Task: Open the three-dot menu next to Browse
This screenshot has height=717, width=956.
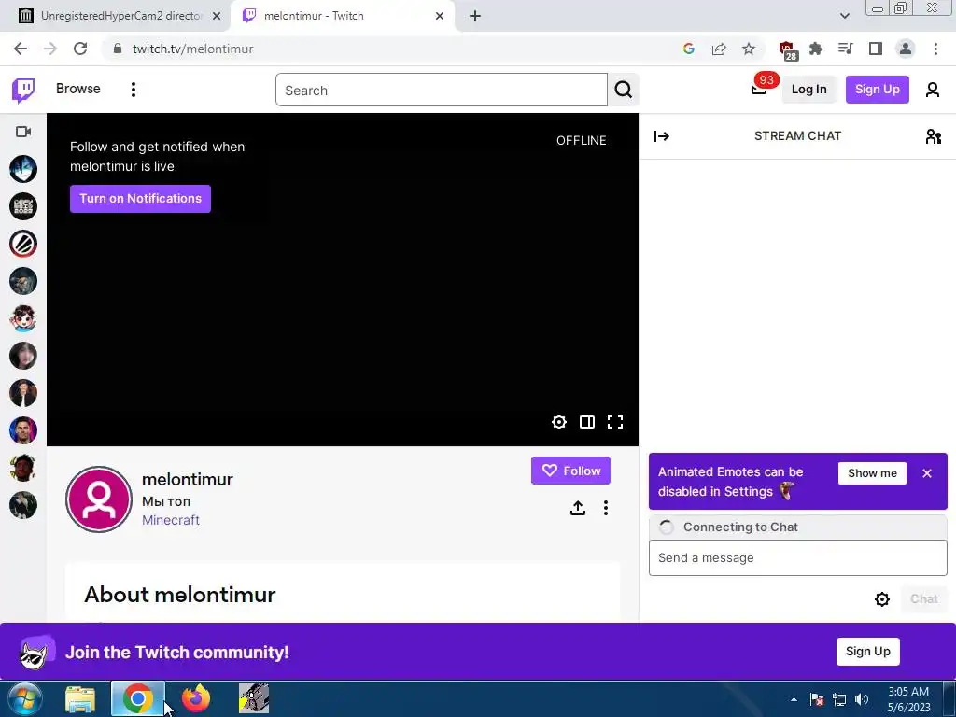Action: [133, 90]
